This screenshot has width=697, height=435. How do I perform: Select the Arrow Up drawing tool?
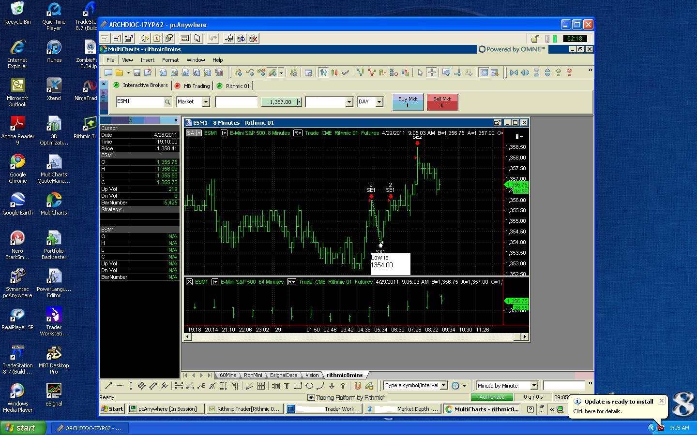[343, 386]
